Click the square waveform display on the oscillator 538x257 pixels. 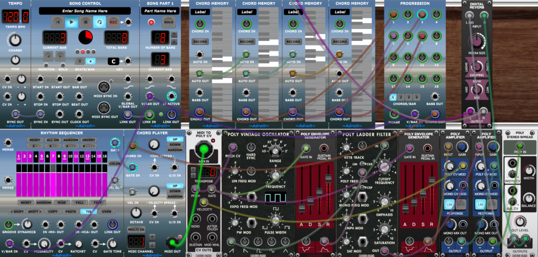(275, 198)
